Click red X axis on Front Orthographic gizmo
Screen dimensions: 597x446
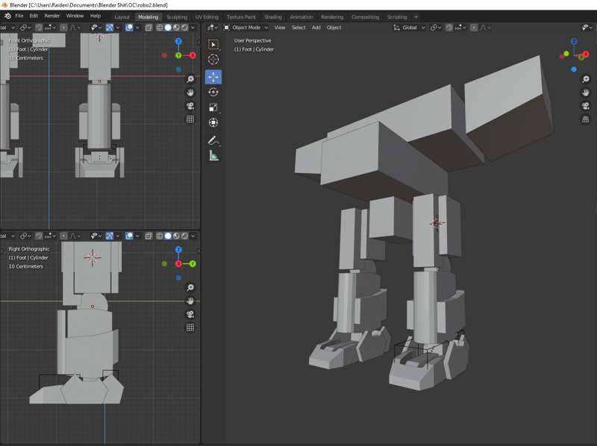coord(193,55)
